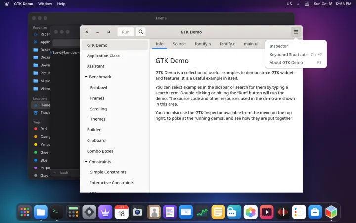Click the date and time in the menu bar
Viewport: 356px width, 223px height.
coord(332,4)
